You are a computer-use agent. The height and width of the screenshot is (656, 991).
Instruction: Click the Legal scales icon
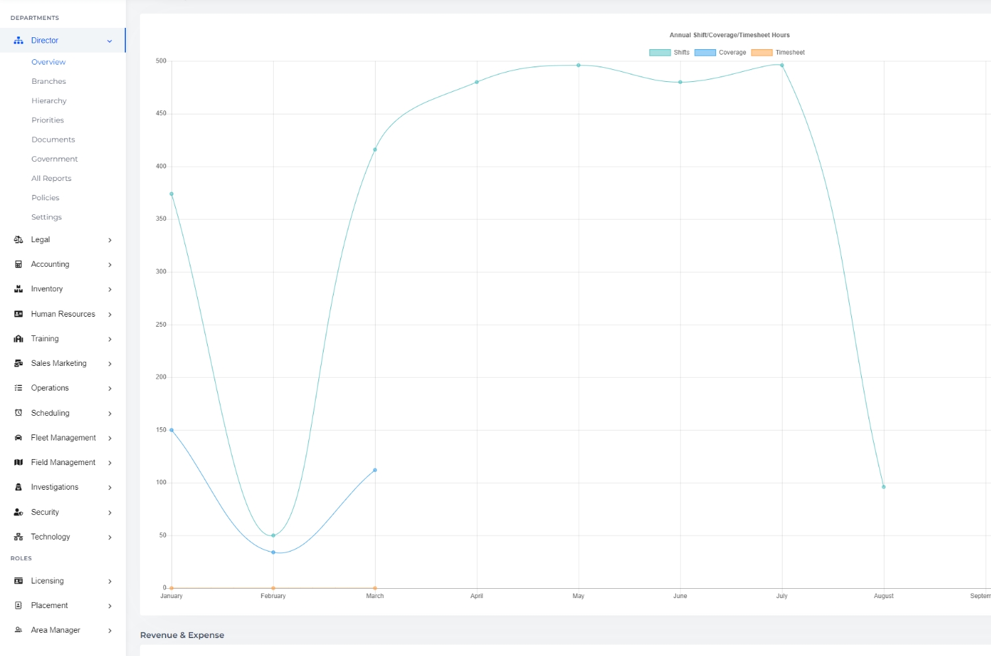click(19, 240)
